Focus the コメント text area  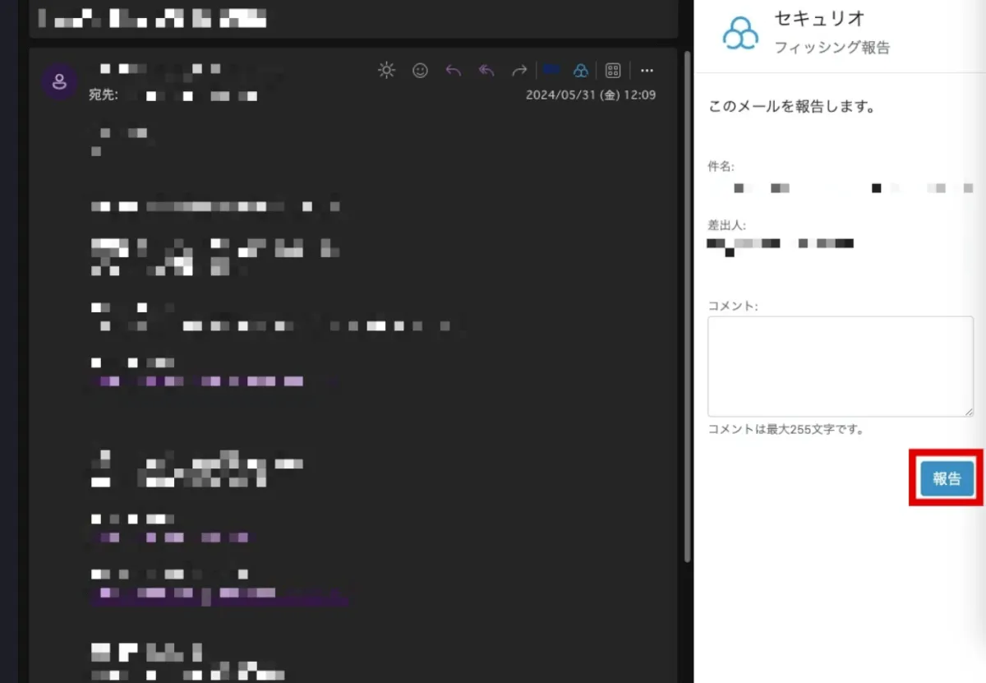(x=841, y=367)
